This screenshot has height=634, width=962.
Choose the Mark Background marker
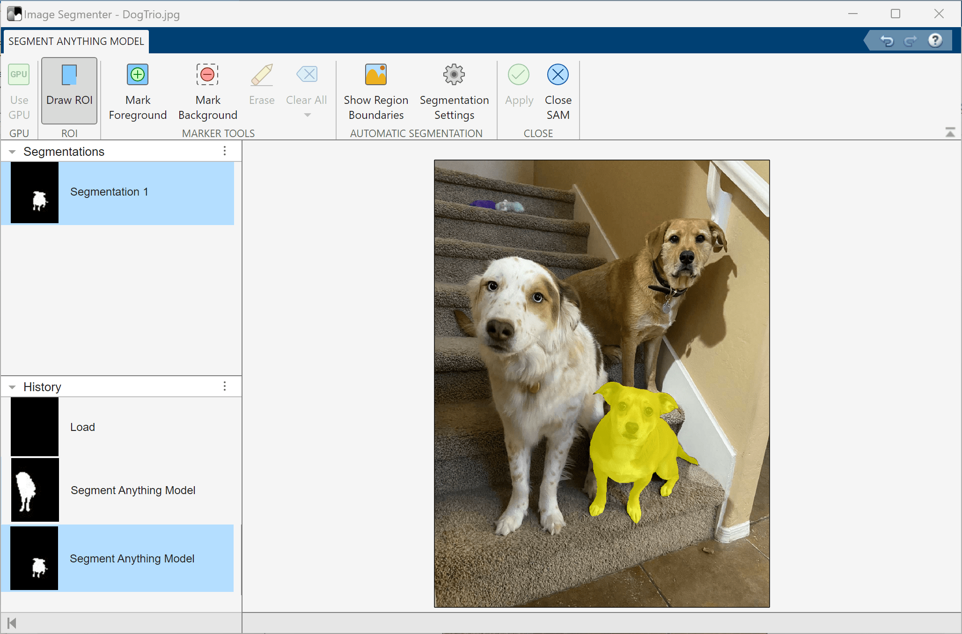click(207, 89)
